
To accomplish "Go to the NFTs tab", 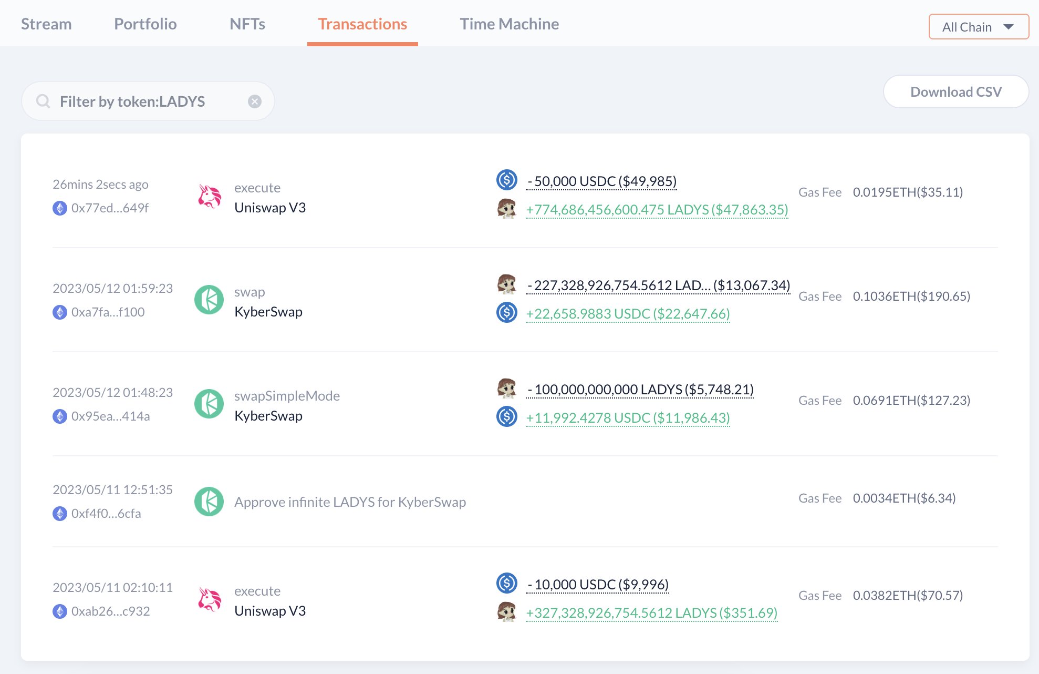I will tap(247, 24).
